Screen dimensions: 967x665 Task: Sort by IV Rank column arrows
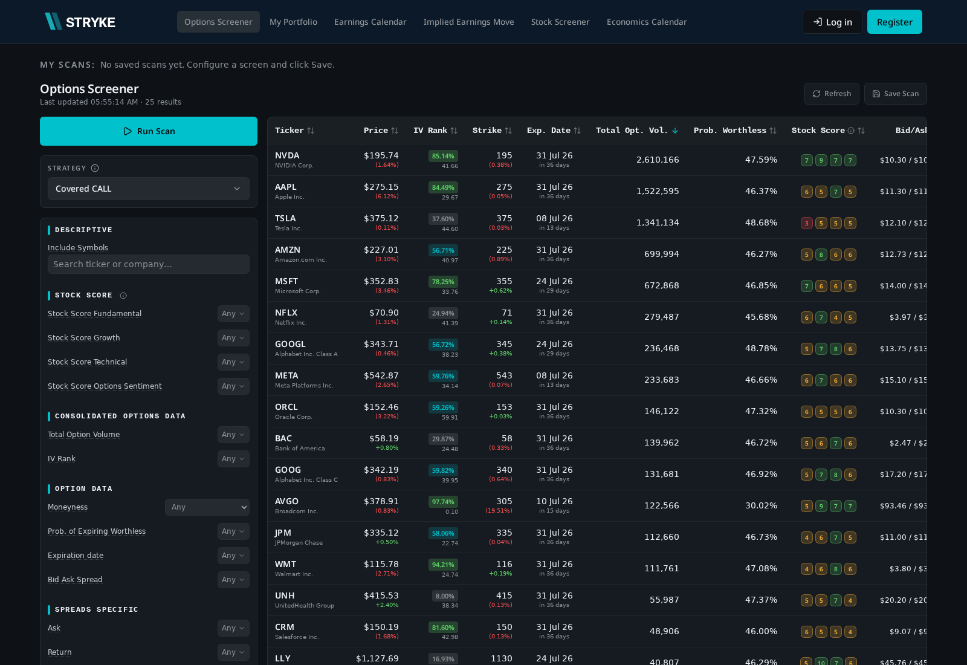point(454,131)
